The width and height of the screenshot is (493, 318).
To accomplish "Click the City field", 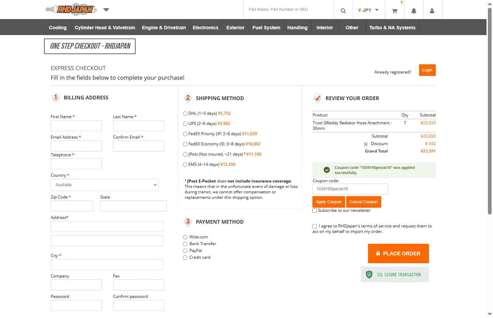I will pyautogui.click(x=107, y=265).
